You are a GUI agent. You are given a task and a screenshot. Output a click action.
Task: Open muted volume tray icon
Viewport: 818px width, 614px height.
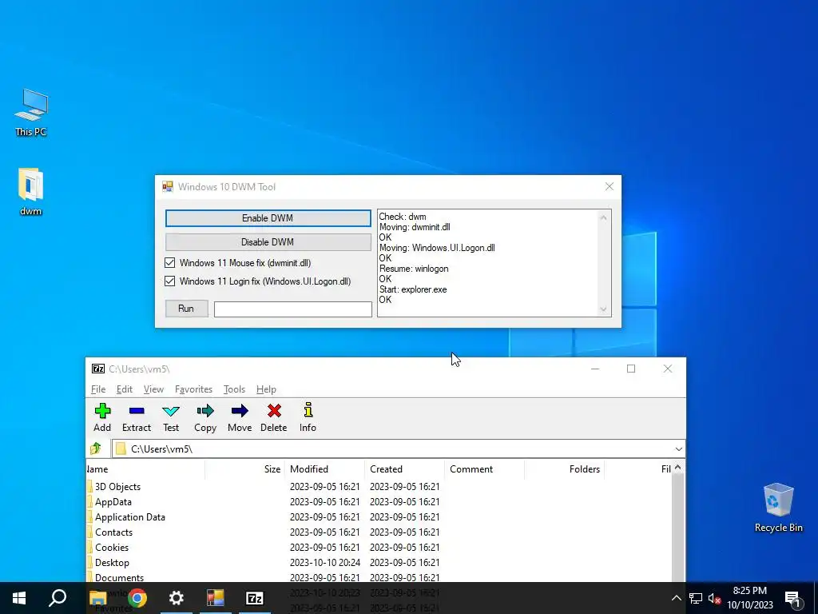(x=714, y=598)
